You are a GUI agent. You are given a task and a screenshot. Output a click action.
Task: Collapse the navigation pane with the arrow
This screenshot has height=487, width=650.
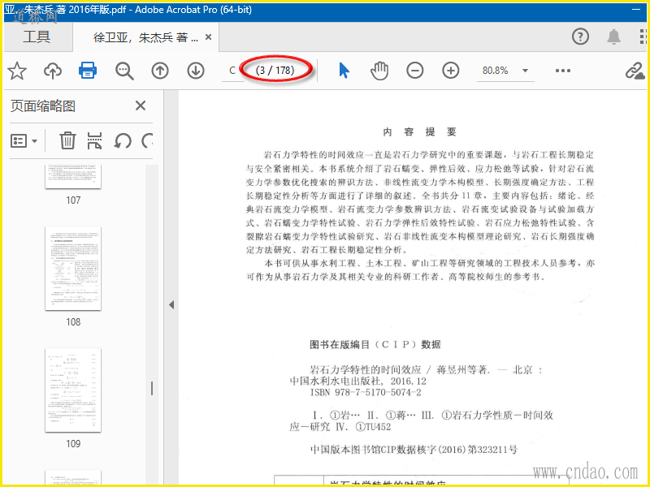pos(171,305)
